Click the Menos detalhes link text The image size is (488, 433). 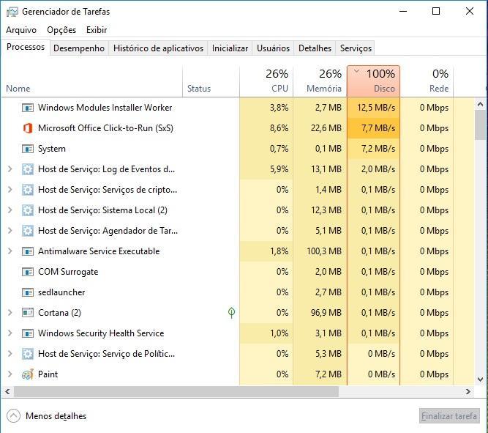(x=56, y=416)
